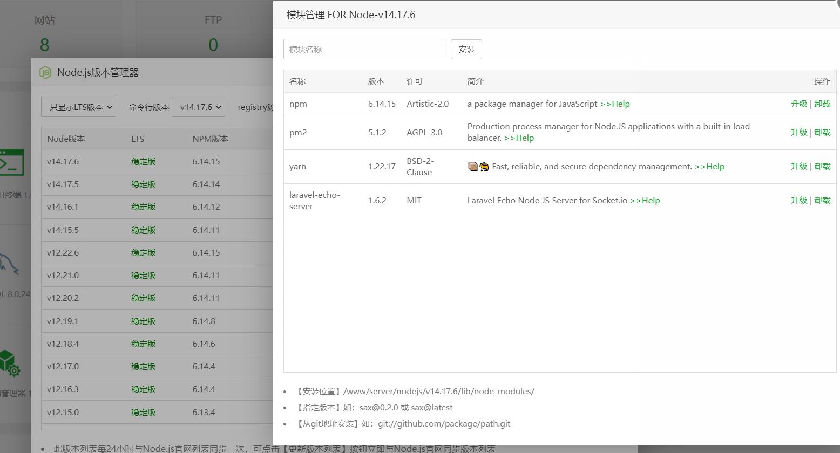Select the v14.17.5 row in version list
This screenshot has height=453, width=840.
(157, 184)
